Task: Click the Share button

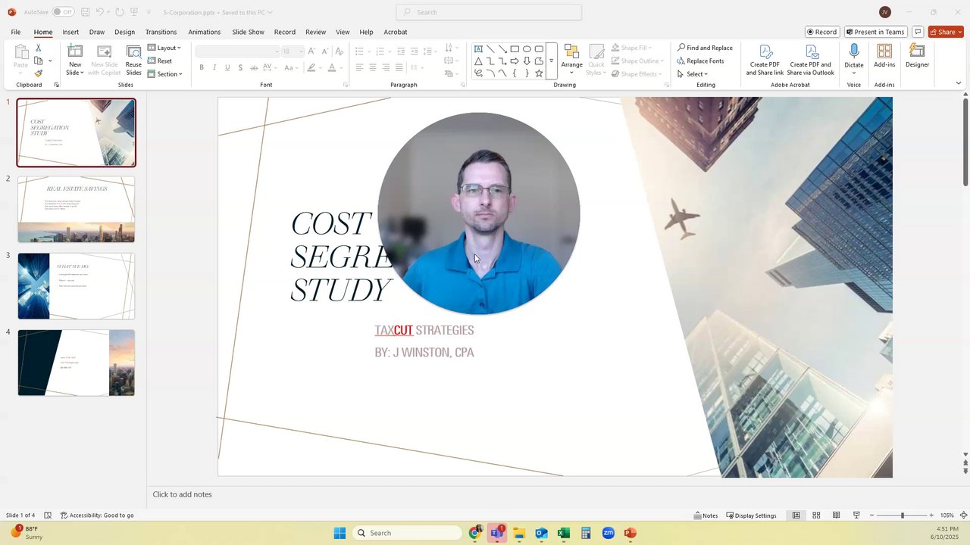Action: point(946,32)
